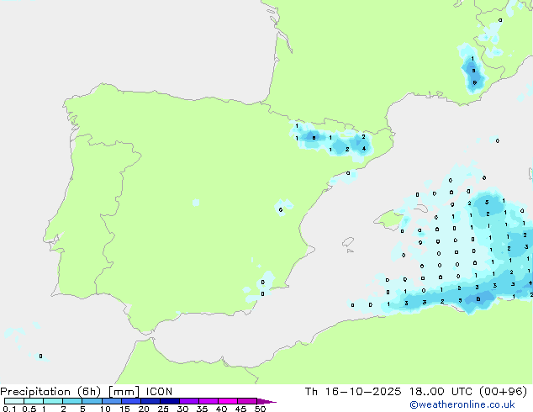This screenshot has height=412, width=533.
Task: Click the '(00+96)' forecast offset text
Action: 503,392
